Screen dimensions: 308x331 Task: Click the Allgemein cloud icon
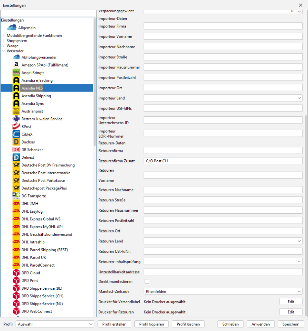coord(12,28)
